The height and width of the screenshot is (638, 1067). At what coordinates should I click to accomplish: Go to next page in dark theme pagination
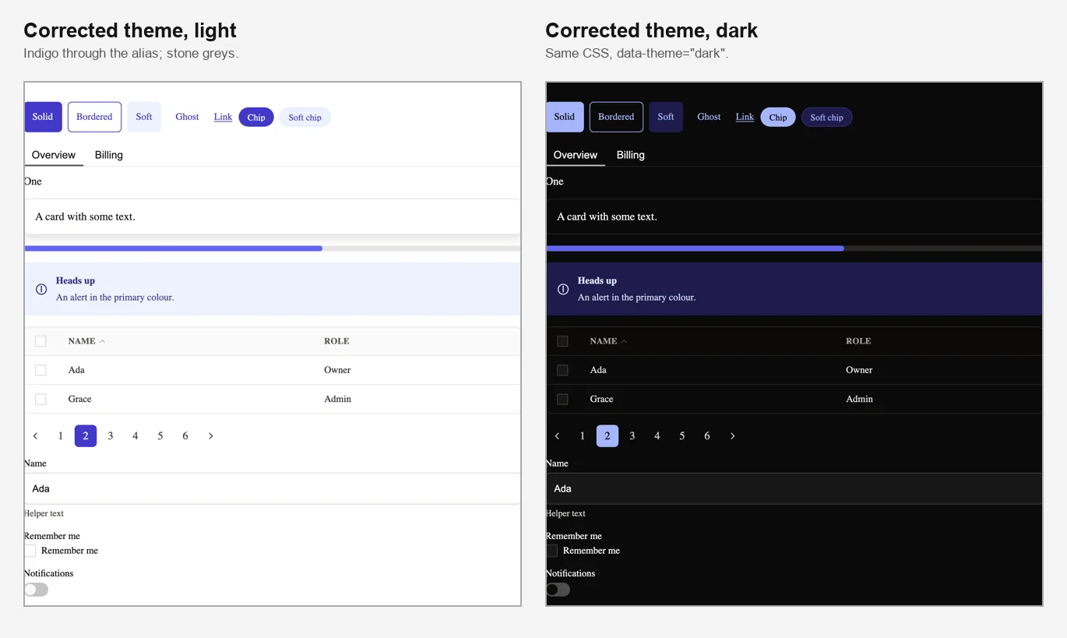pos(732,436)
